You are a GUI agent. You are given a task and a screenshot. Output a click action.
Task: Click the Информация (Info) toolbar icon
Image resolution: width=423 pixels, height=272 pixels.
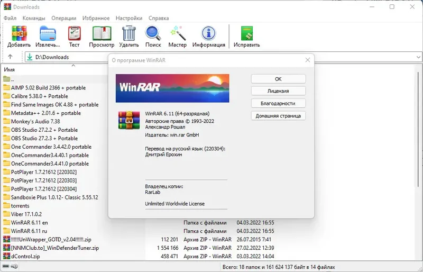point(208,33)
